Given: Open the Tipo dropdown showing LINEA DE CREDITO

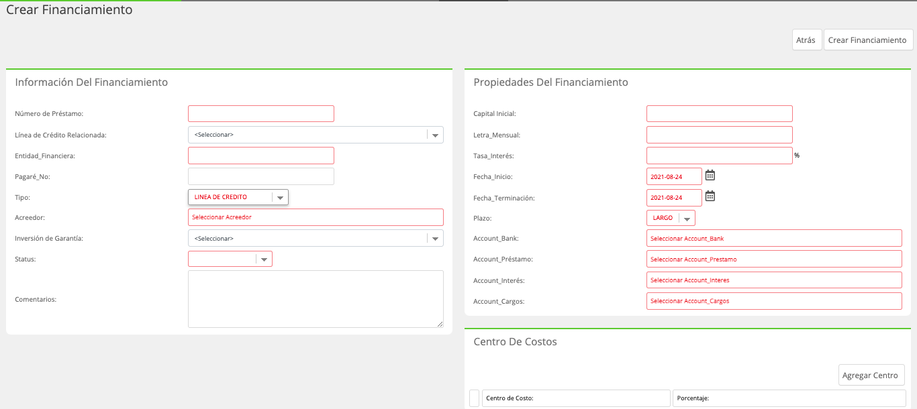Looking at the screenshot, I should tap(238, 197).
